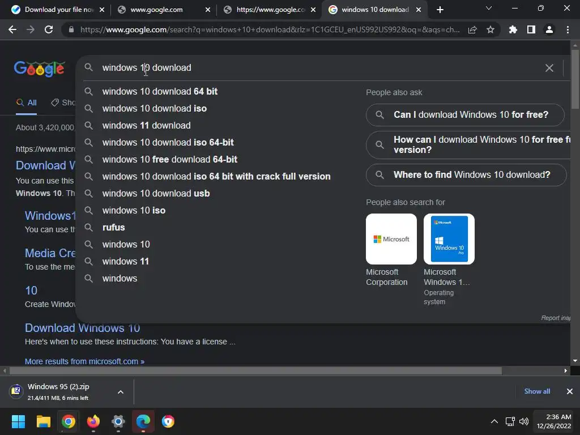Image resolution: width=580 pixels, height=435 pixels.
Task: Close the downloads bar
Action: (570, 391)
